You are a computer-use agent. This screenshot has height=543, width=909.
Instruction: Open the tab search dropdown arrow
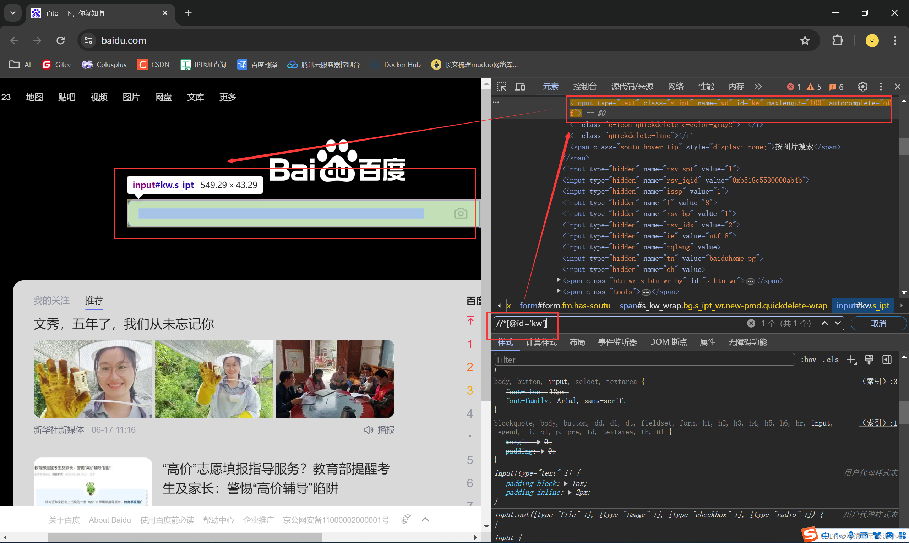pos(13,13)
